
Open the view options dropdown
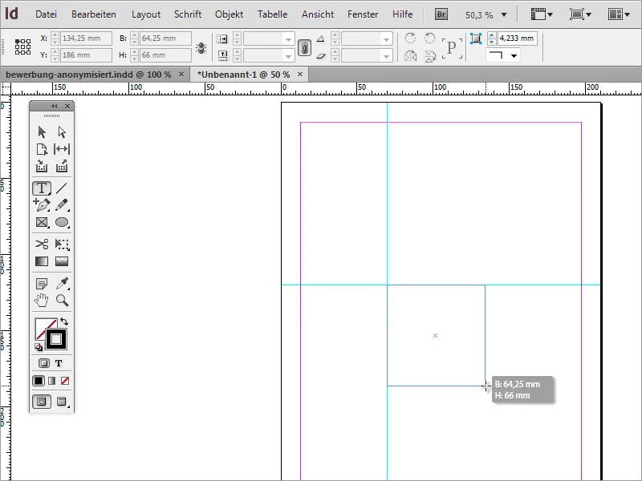(x=539, y=14)
